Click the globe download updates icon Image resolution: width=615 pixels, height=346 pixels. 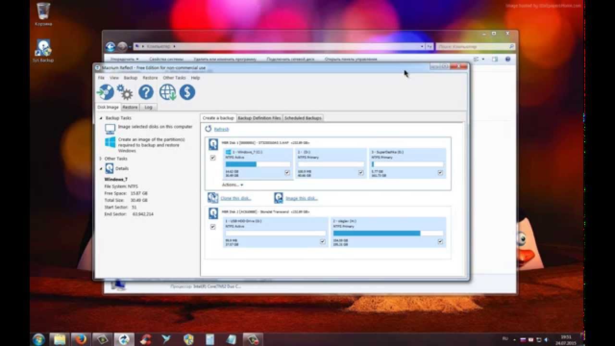pyautogui.click(x=168, y=92)
